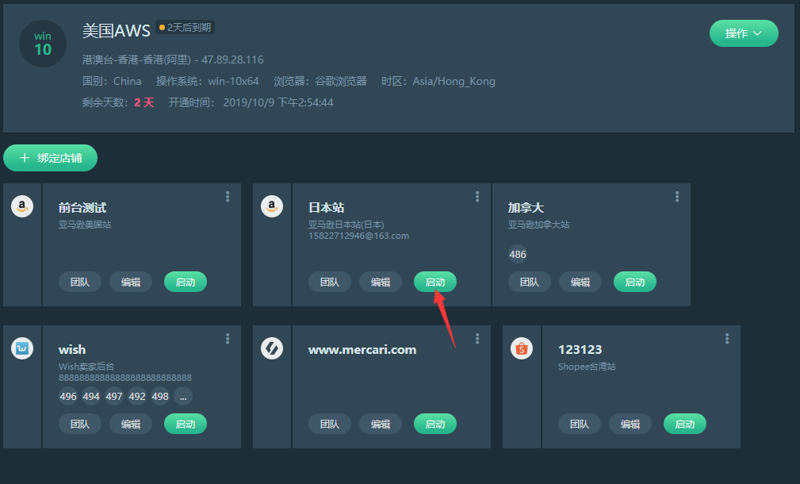Click the 亚马逊加拿大站 subtitle

[538, 224]
